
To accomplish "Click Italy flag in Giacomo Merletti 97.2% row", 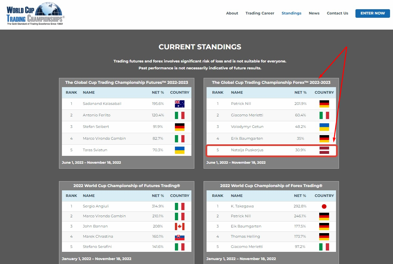I will tap(324, 247).
